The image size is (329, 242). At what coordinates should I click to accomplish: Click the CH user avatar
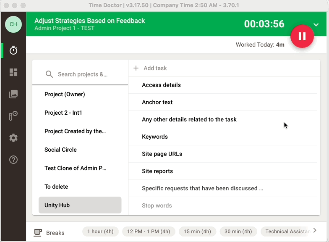coord(13,24)
